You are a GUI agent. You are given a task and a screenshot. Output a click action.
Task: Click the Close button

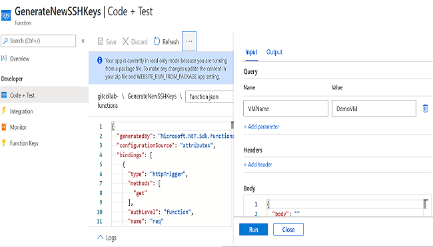[288, 229]
